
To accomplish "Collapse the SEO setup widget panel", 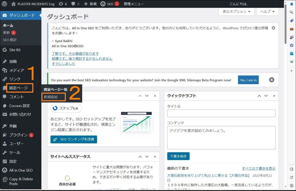I will 155,96.
